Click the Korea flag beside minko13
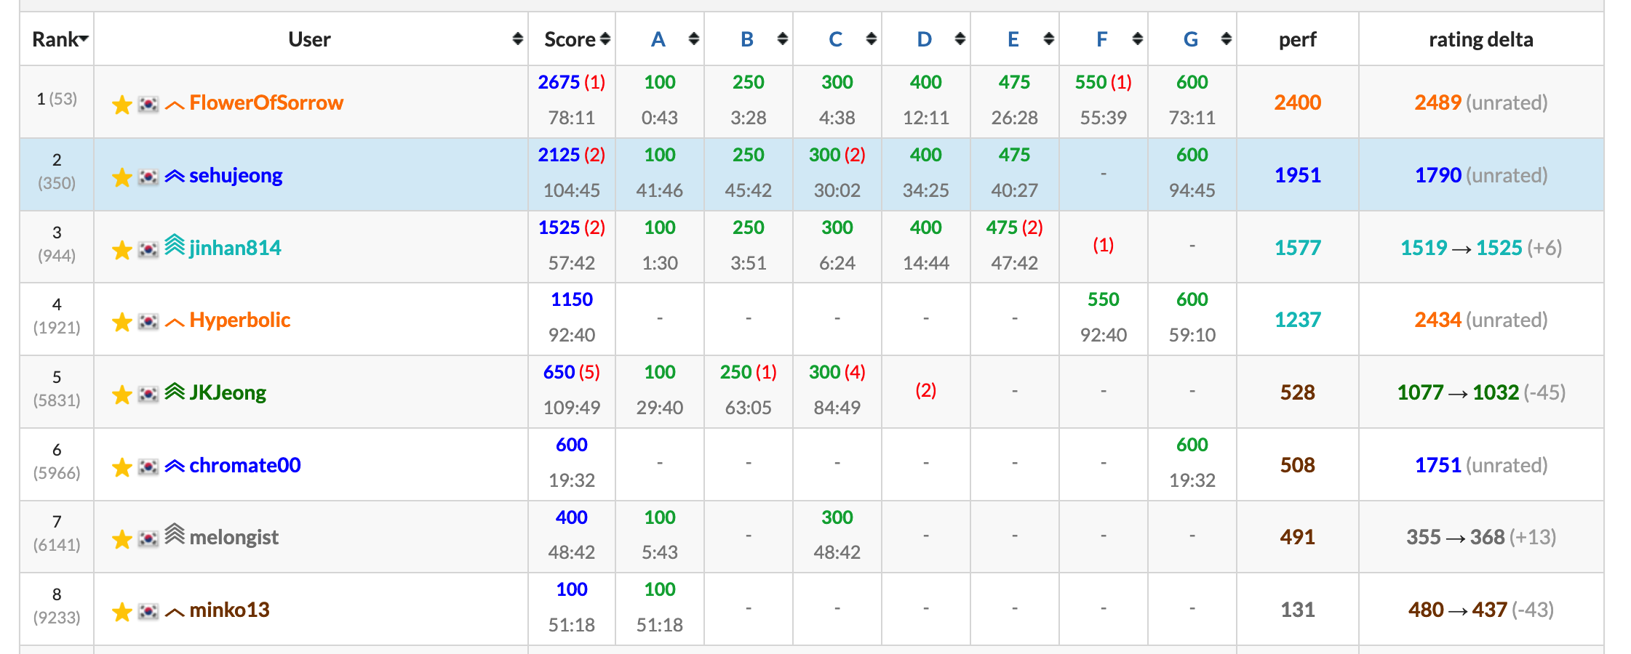1631x654 pixels. point(148,611)
